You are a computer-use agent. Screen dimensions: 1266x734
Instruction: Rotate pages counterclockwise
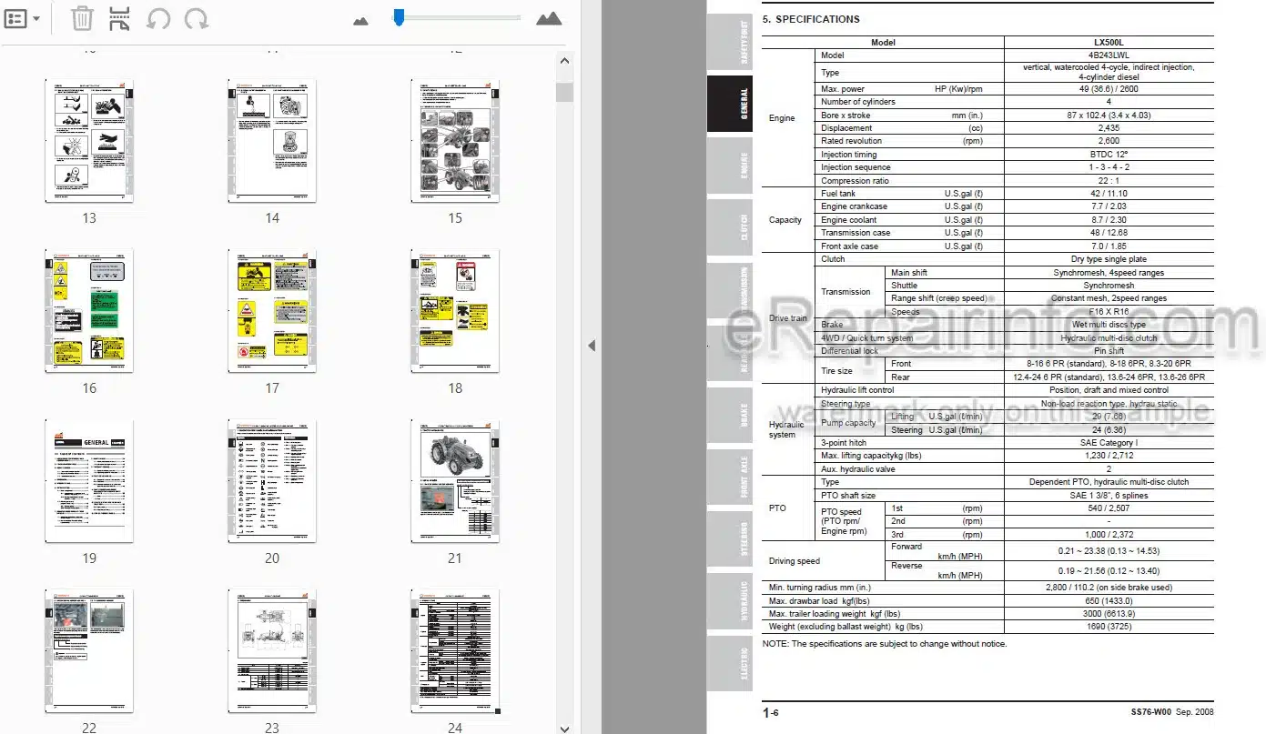coord(158,18)
